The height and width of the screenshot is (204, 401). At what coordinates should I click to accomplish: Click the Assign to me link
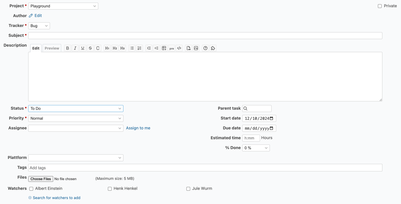pyautogui.click(x=138, y=128)
